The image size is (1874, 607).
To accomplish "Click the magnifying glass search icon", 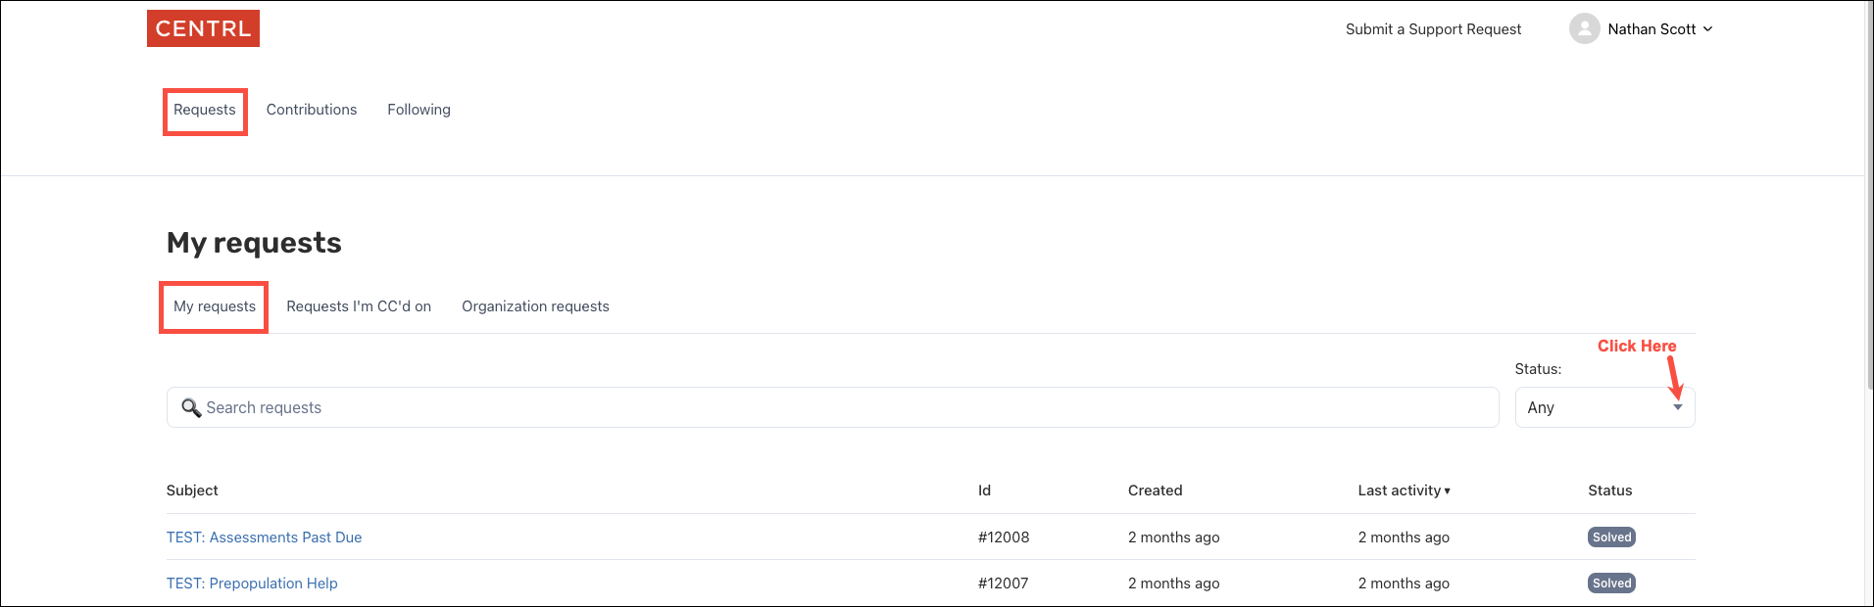I will [x=191, y=407].
